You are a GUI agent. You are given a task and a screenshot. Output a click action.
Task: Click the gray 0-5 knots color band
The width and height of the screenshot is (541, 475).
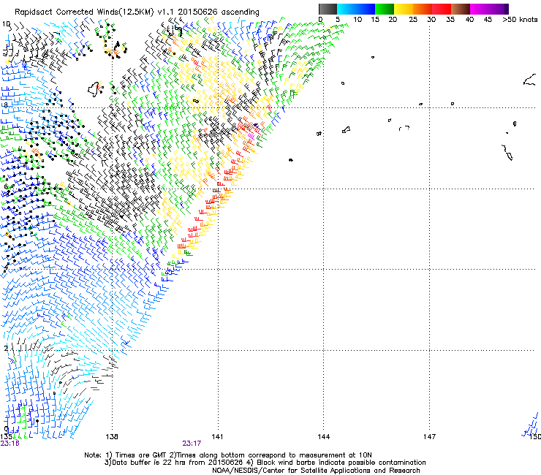(328, 9)
